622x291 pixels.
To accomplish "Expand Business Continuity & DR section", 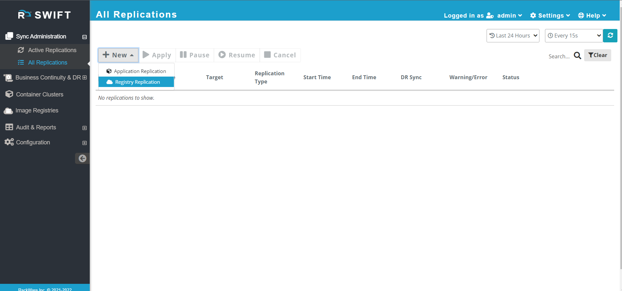I will (85, 78).
